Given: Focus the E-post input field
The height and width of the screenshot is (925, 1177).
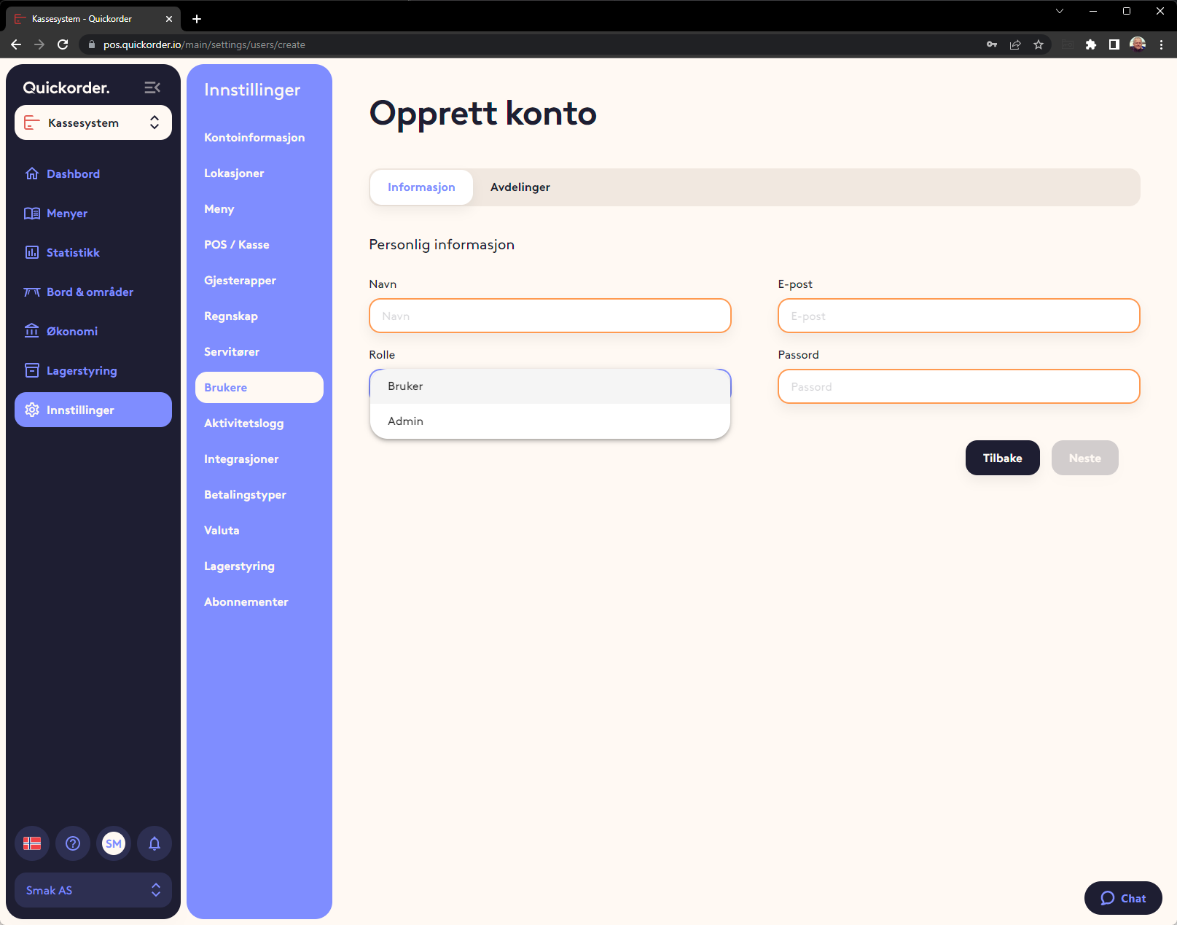Looking at the screenshot, I should [x=959, y=316].
